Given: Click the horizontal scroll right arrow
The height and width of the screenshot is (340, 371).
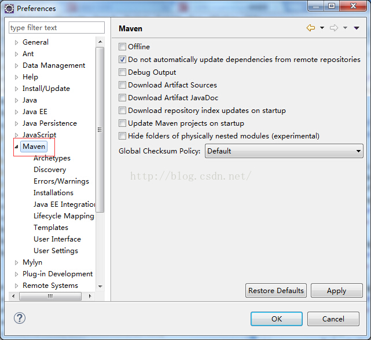Looking at the screenshot, I should point(90,296).
